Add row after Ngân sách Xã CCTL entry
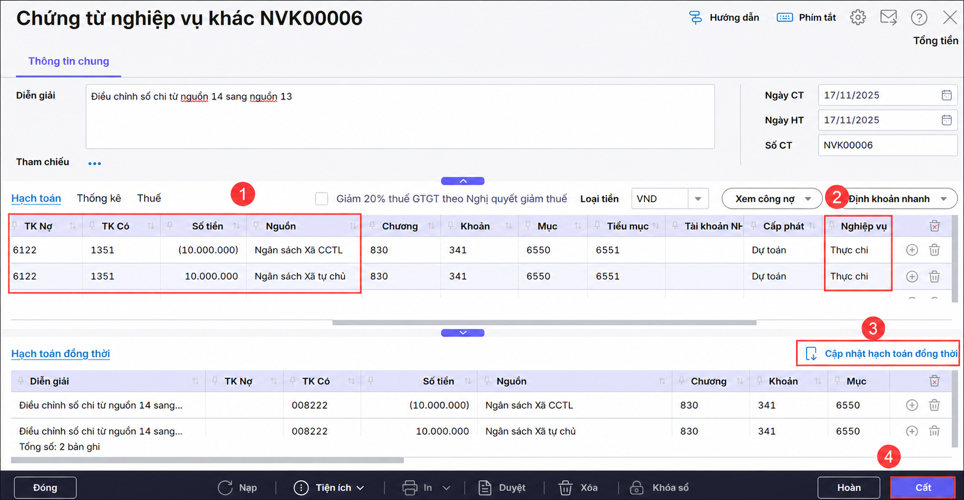The width and height of the screenshot is (964, 500). [912, 250]
